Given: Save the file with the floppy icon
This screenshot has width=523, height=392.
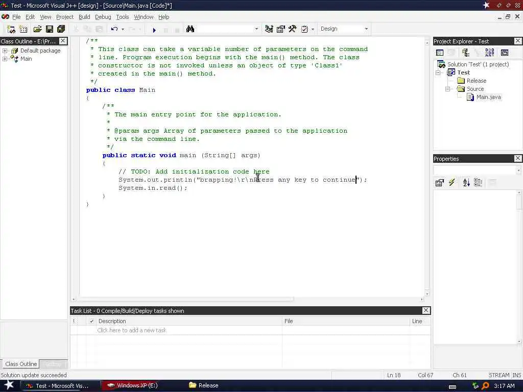Looking at the screenshot, I should [x=50, y=29].
